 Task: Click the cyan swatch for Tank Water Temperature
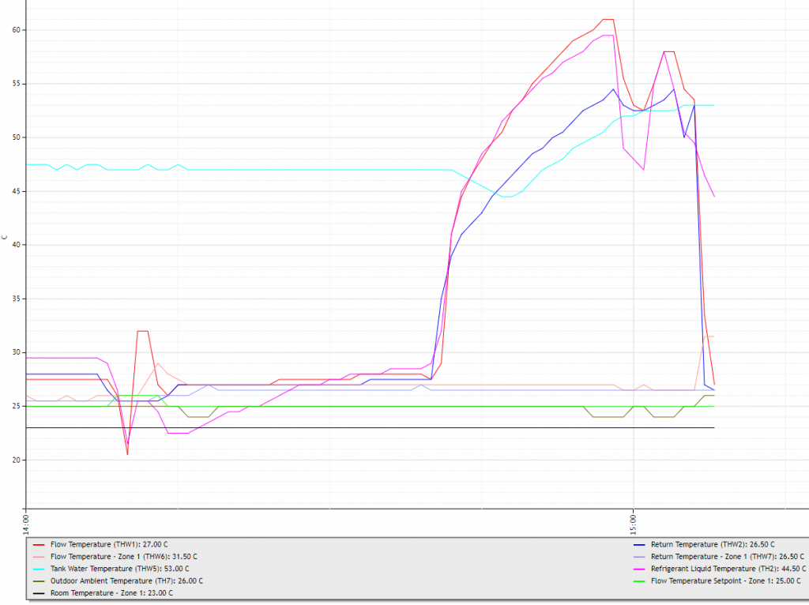click(x=38, y=568)
